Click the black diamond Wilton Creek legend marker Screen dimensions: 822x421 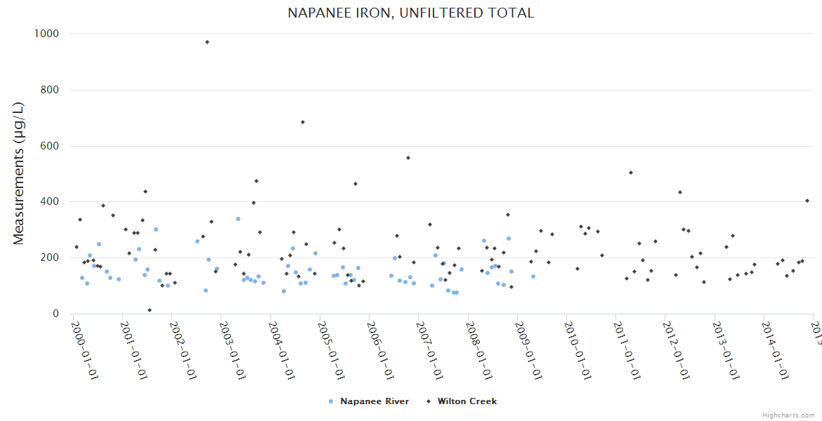point(427,401)
